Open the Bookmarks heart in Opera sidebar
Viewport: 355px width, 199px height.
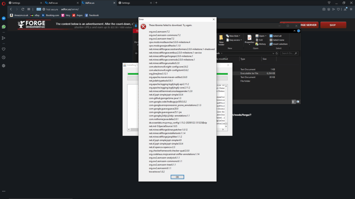coord(3,49)
